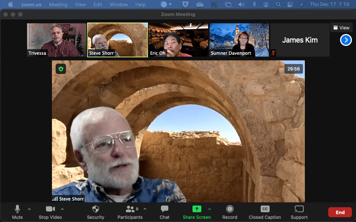Open the Window menu in menu bar
This screenshot has height=222, width=356.
click(x=119, y=5)
